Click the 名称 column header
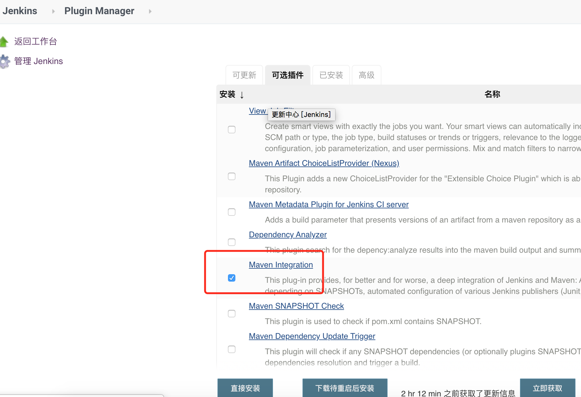 pyautogui.click(x=492, y=94)
